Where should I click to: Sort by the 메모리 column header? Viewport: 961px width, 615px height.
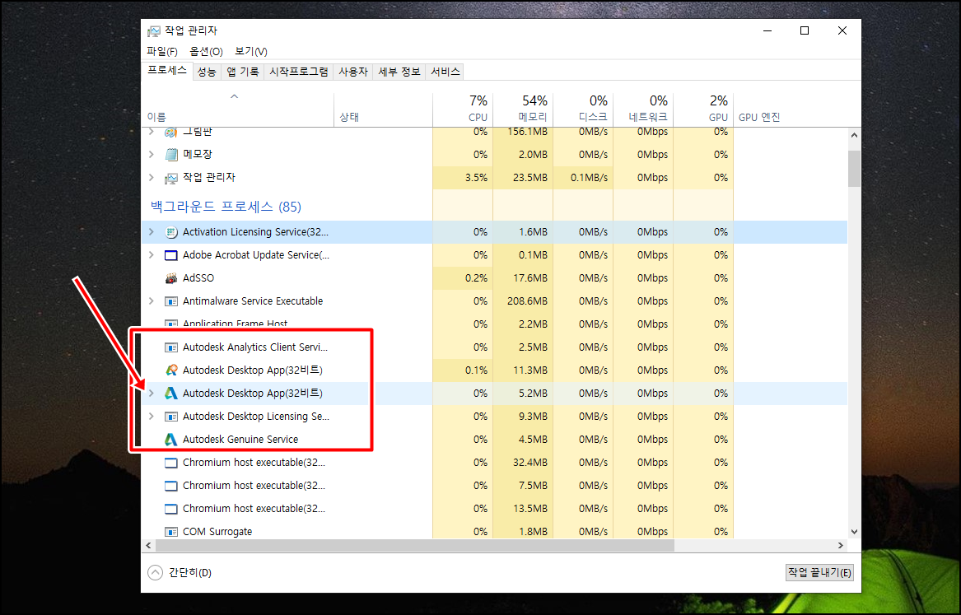[523, 110]
